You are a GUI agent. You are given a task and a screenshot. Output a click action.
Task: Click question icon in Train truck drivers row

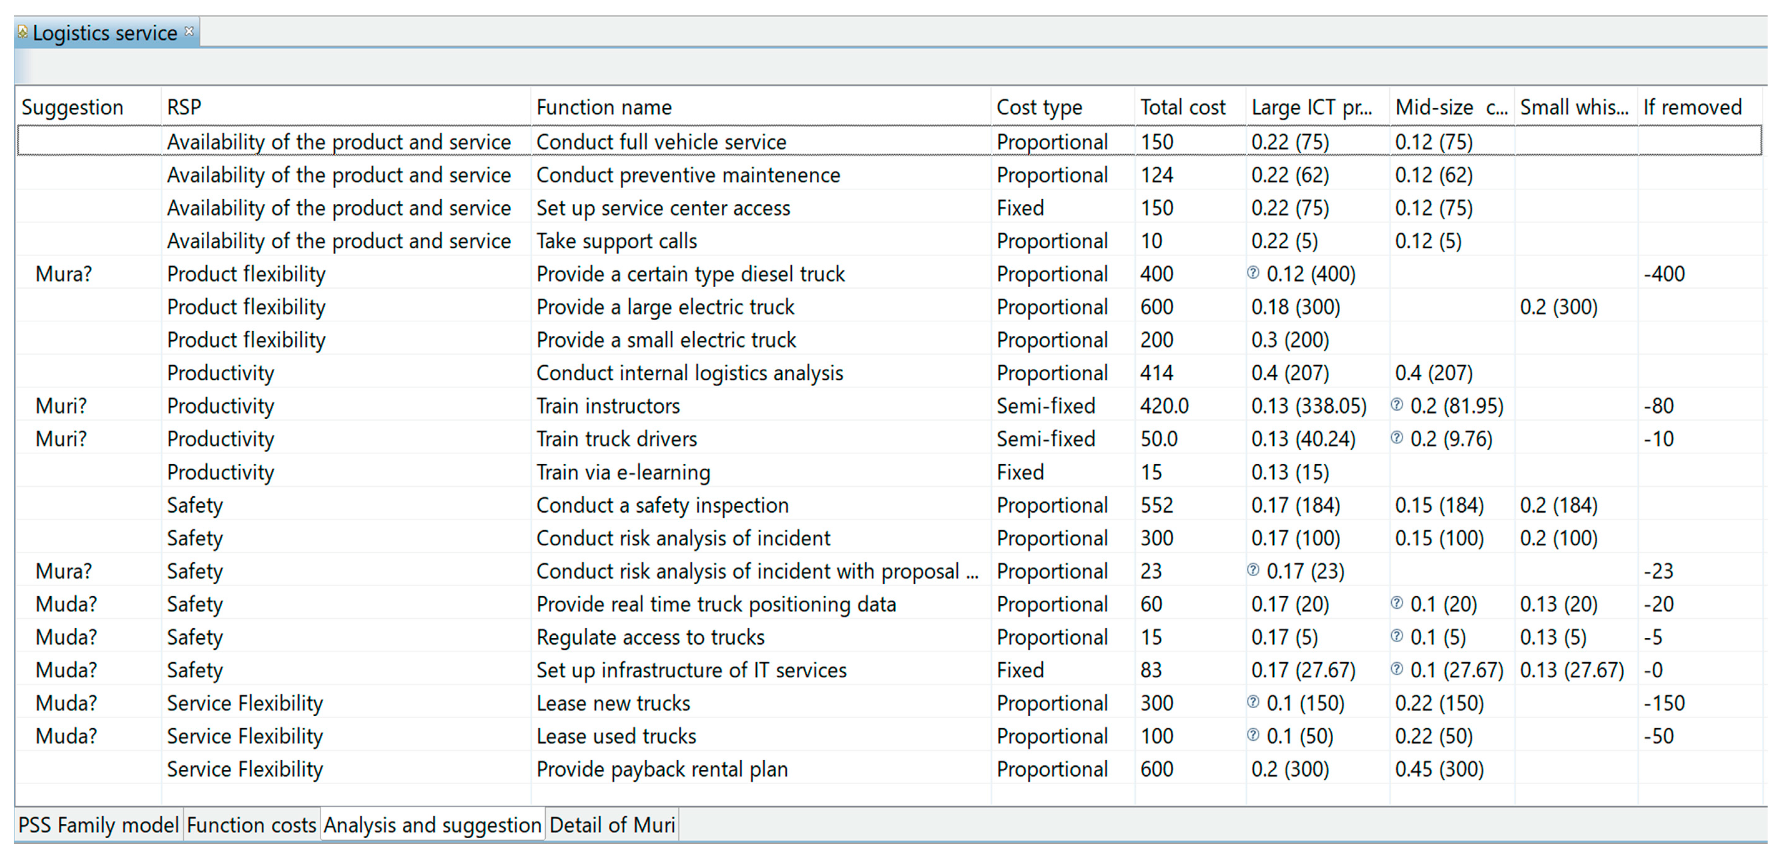(1397, 438)
